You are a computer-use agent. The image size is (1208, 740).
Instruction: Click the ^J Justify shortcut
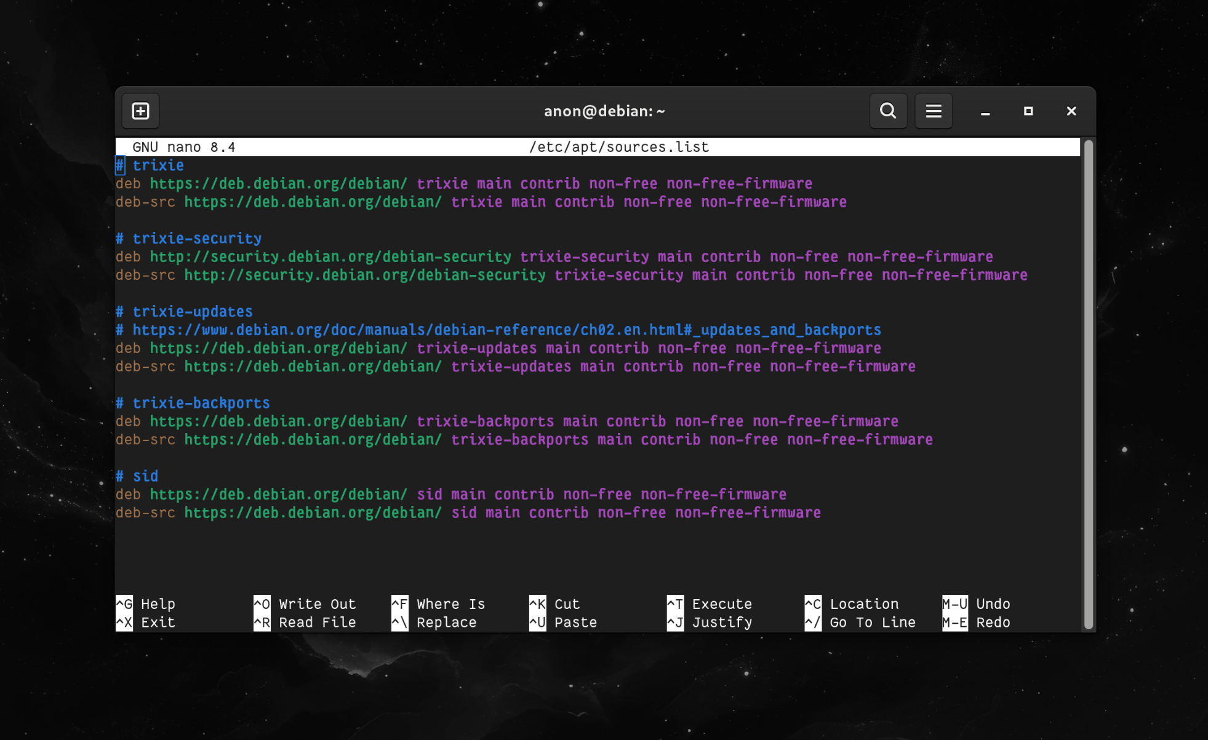pyautogui.click(x=710, y=623)
